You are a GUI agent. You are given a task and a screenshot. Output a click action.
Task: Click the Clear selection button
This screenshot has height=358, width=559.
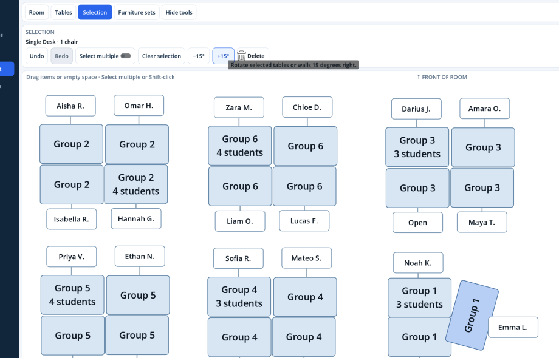click(162, 56)
